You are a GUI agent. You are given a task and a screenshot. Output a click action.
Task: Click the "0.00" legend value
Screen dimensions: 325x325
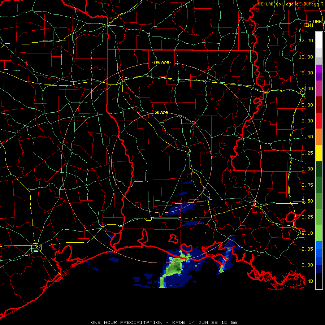(x=307, y=265)
